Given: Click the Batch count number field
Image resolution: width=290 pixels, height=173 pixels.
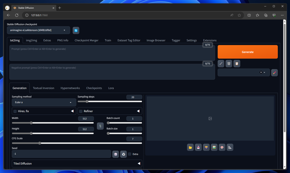Looking at the screenshot, I should [134, 119].
